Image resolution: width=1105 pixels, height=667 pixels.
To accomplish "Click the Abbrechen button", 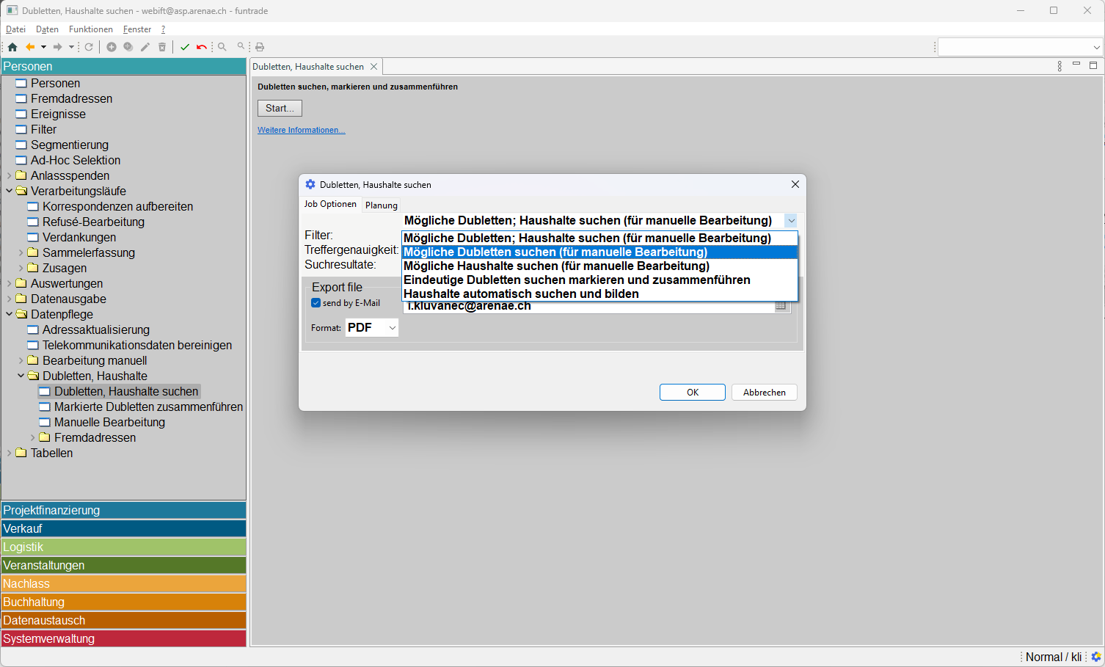I will [764, 393].
